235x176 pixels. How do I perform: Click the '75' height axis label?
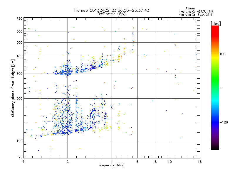(x=21, y=157)
